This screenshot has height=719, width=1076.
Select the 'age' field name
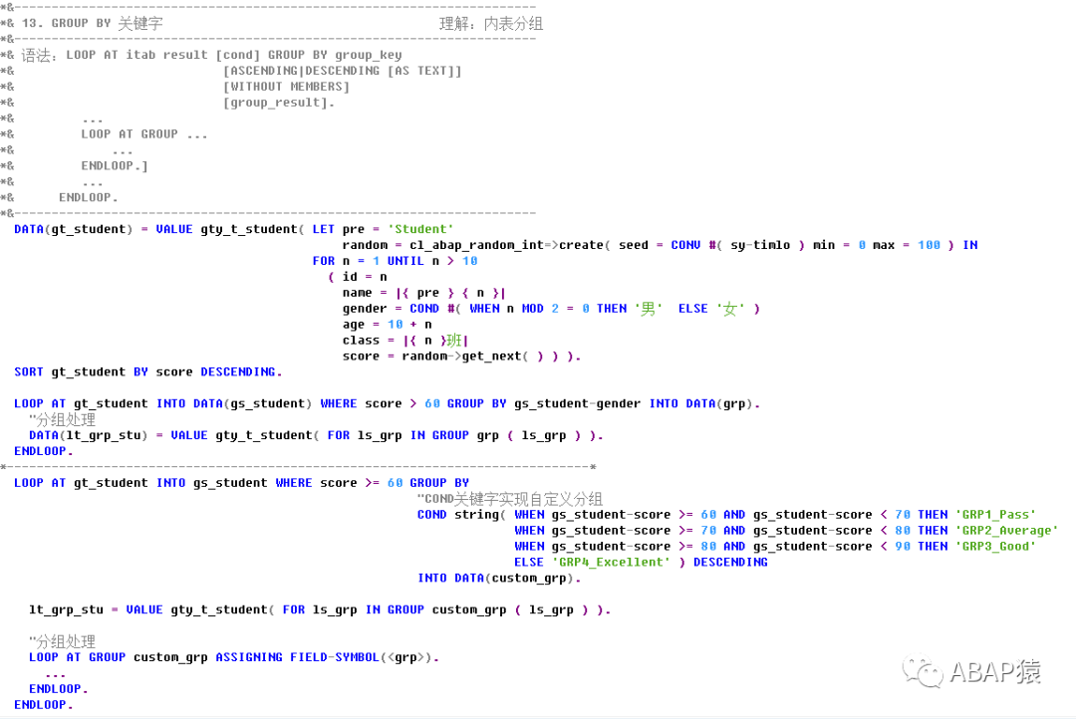[354, 325]
